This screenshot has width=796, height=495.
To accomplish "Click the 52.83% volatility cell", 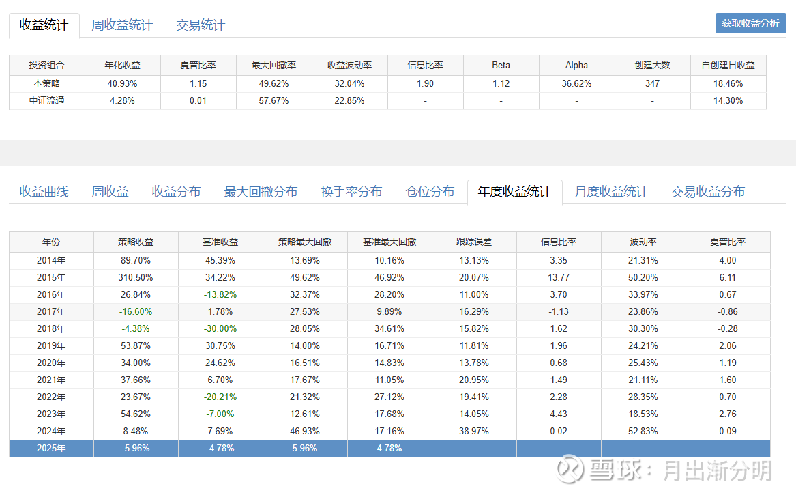I will tap(643, 431).
